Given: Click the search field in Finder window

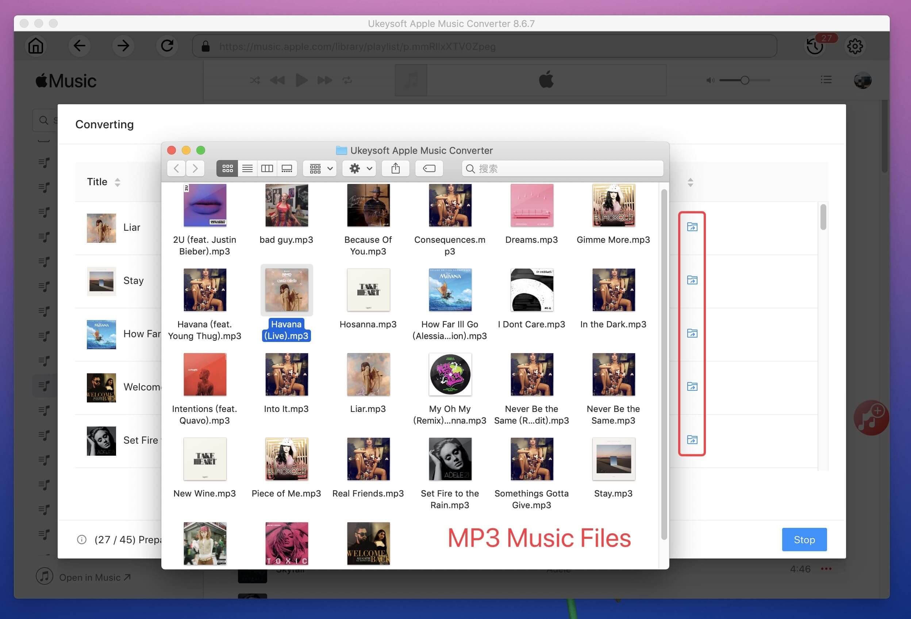Looking at the screenshot, I should pyautogui.click(x=562, y=168).
